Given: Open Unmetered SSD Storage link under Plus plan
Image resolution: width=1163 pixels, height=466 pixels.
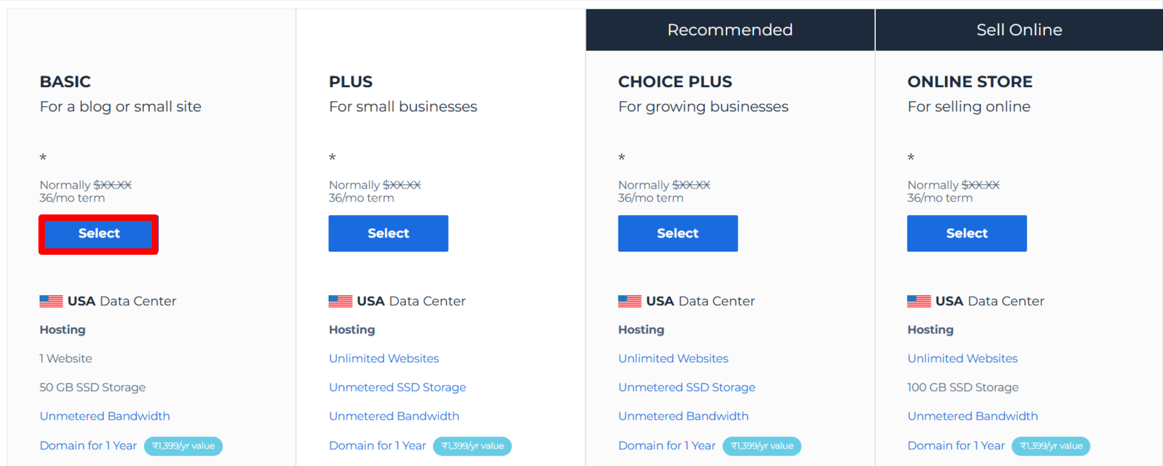Looking at the screenshot, I should pos(397,387).
